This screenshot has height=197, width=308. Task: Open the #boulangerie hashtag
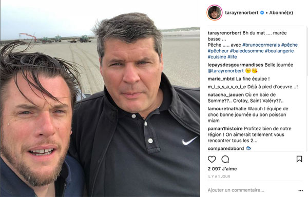pos(279,51)
